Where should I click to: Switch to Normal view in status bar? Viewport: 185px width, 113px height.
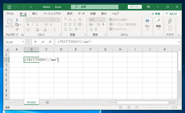(x=121, y=107)
